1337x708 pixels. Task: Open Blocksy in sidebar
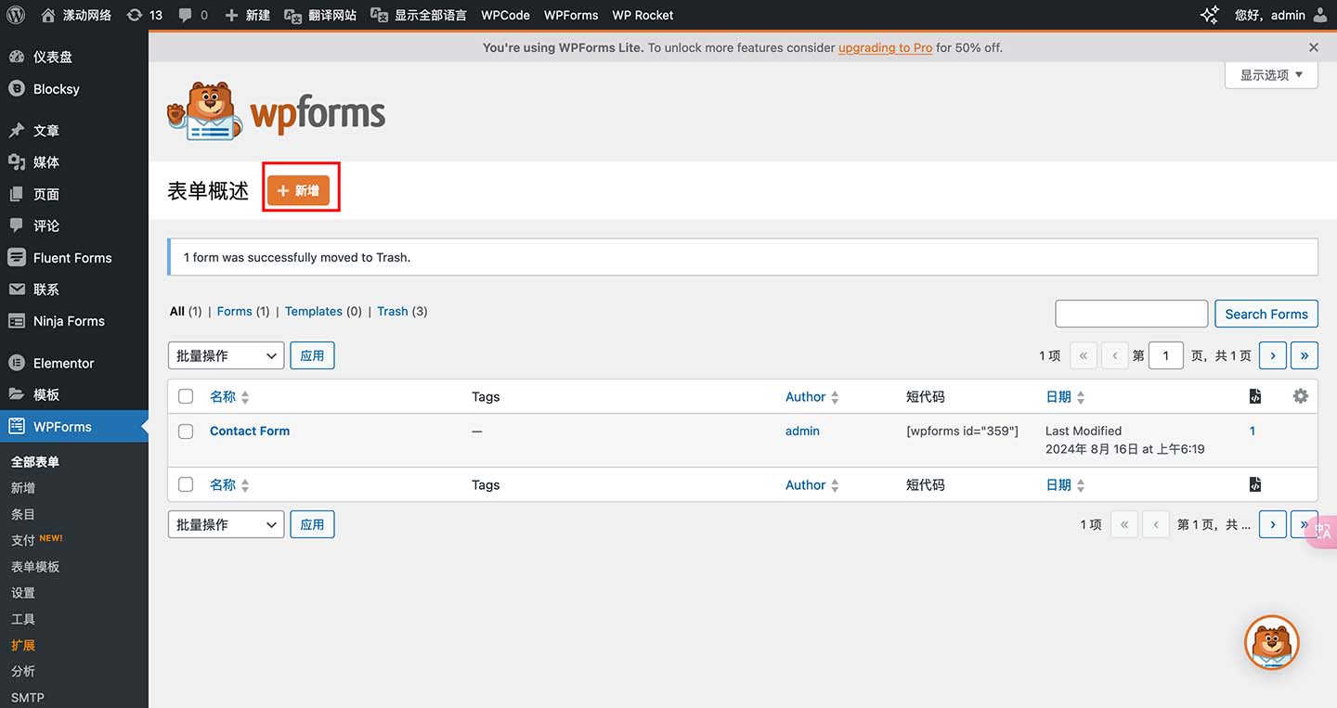click(74, 89)
